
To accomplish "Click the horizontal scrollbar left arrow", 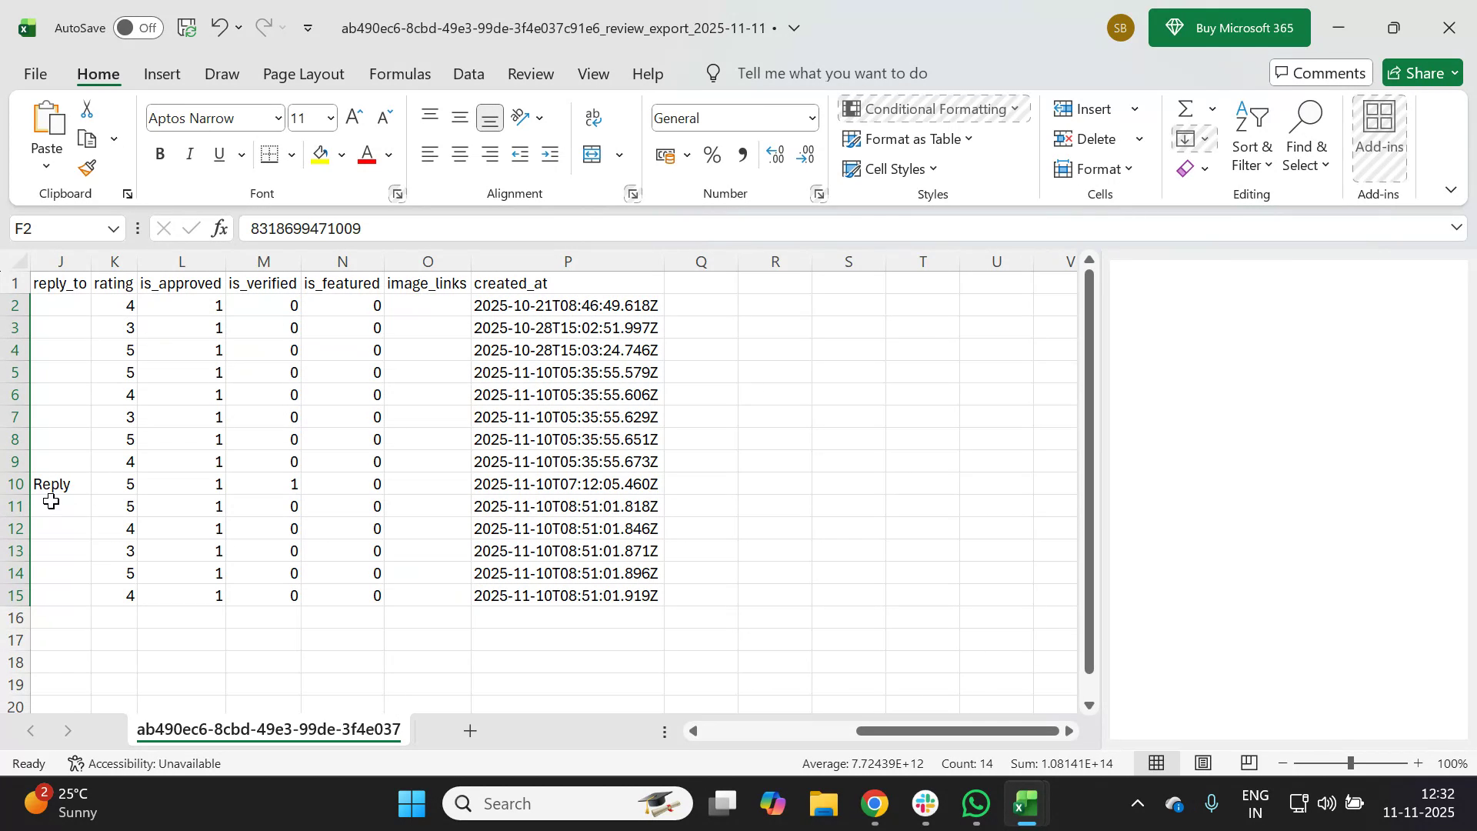I will pyautogui.click(x=693, y=731).
